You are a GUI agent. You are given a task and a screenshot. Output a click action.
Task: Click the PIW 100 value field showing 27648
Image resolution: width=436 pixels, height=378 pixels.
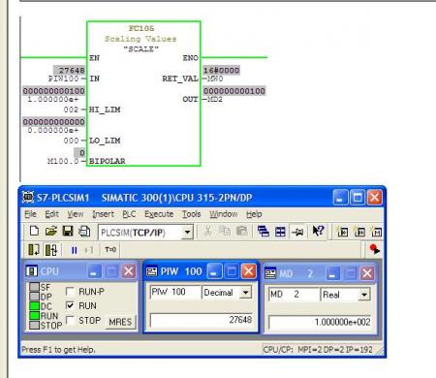(202, 320)
